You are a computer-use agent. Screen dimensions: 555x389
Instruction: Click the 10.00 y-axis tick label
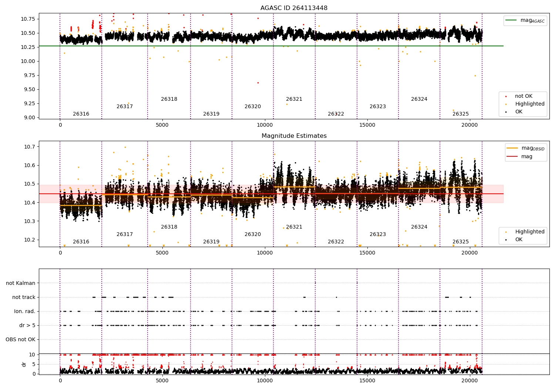28,61
